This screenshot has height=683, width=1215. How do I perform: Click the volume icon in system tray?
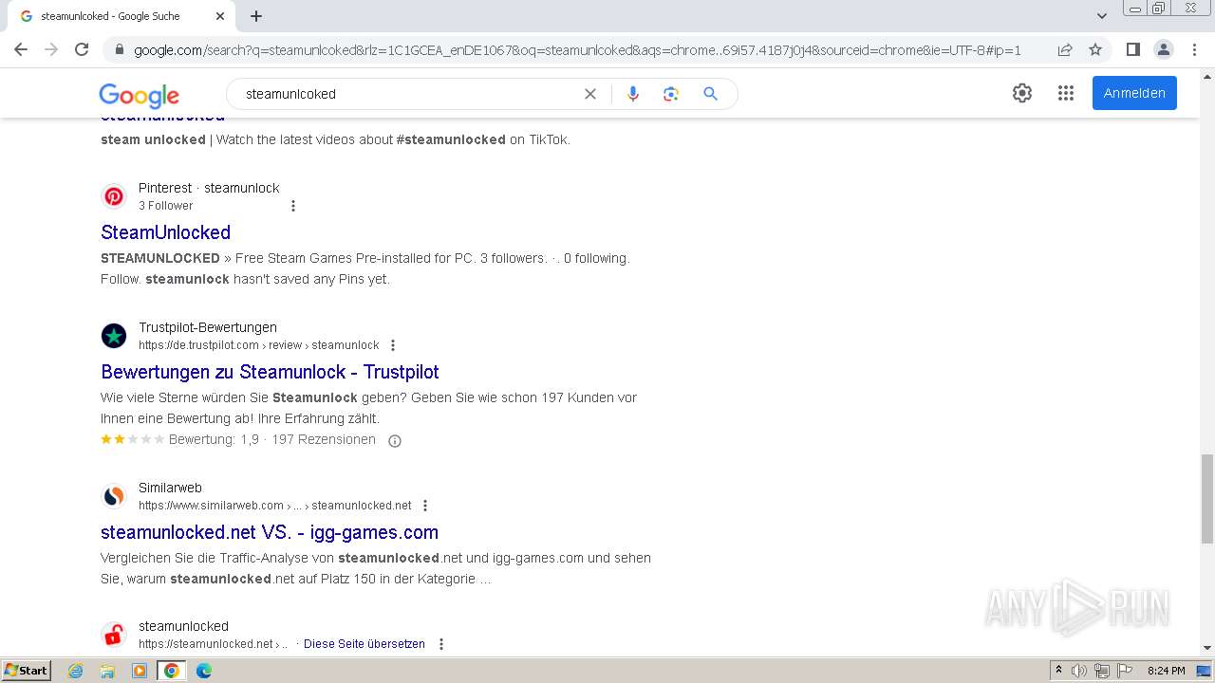pos(1079,671)
